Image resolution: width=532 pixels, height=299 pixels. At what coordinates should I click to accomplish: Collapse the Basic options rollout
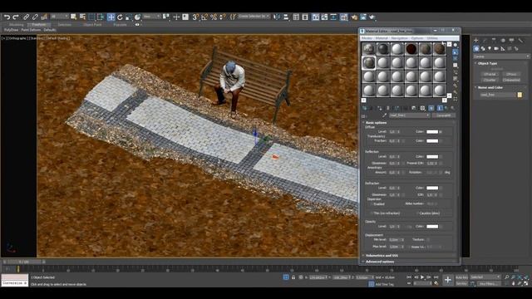pos(376,122)
